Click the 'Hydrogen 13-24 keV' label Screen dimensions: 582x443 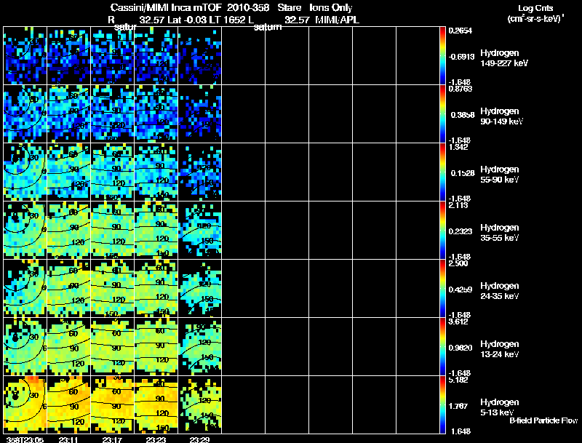pos(500,349)
